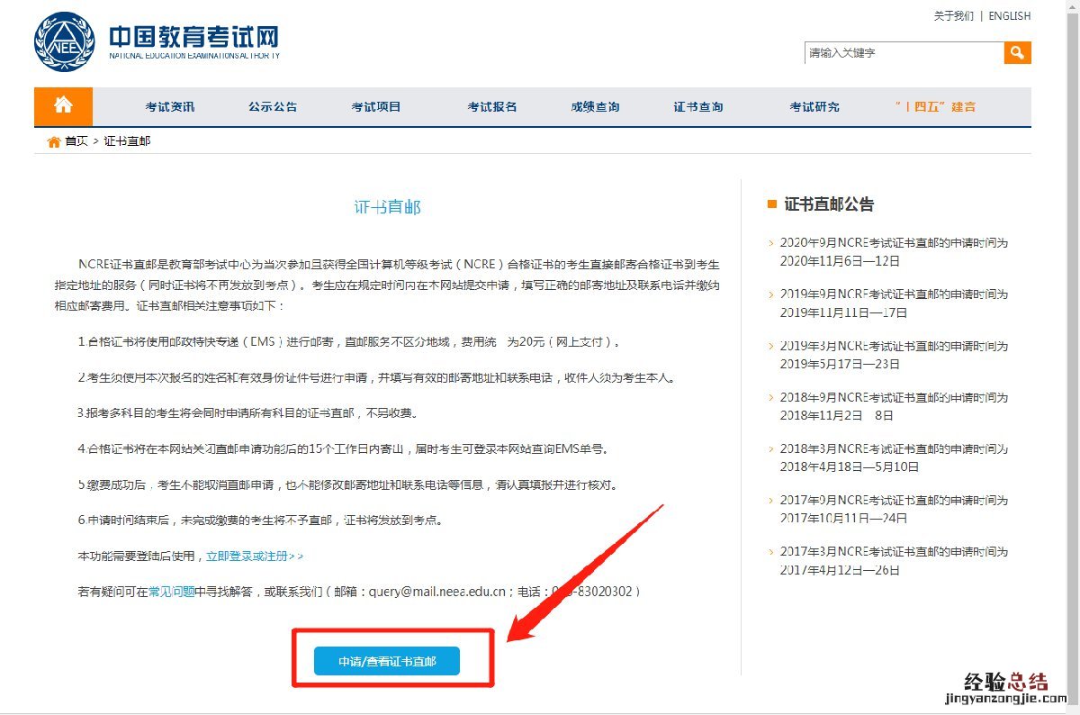Open 证书查询 navigation item
The width and height of the screenshot is (1080, 715).
point(698,107)
